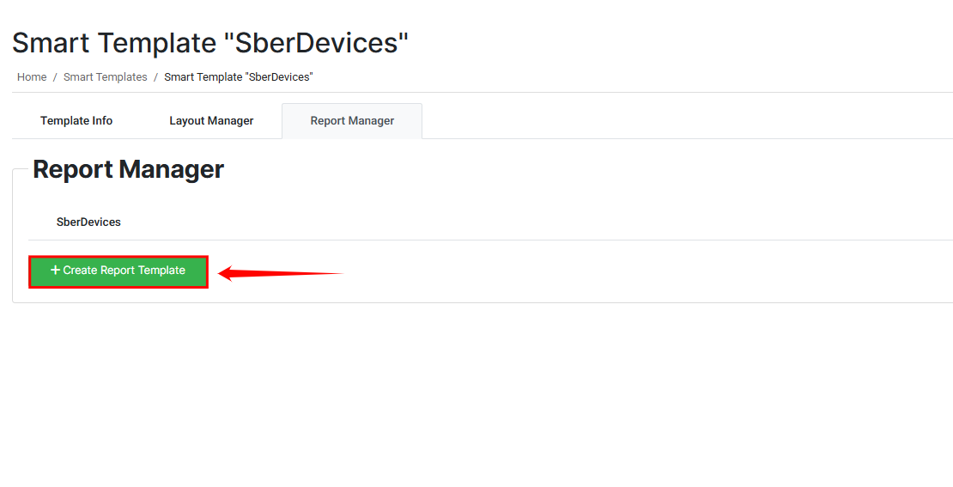This screenshot has width=953, height=487.
Task: Click the current breadcrumb Smart Template "SberDevices"
Action: [x=239, y=77]
